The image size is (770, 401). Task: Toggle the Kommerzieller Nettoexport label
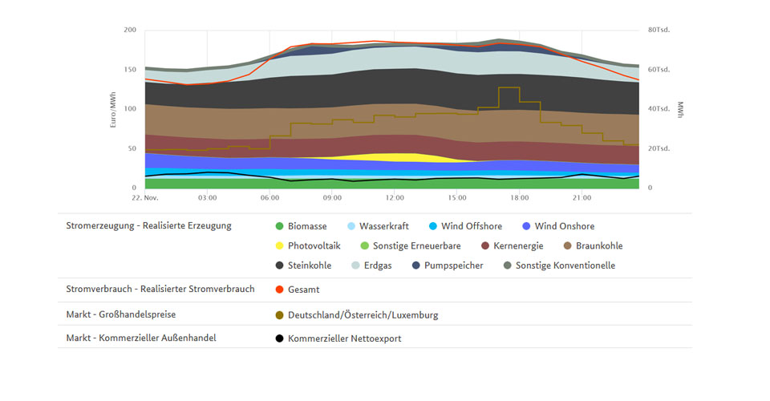[x=344, y=338]
